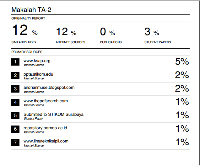Image resolution: width=200 pixels, height=166 pixels.
Task: Open andrianmuse.blogspot.com source link
Action: tap(49, 88)
